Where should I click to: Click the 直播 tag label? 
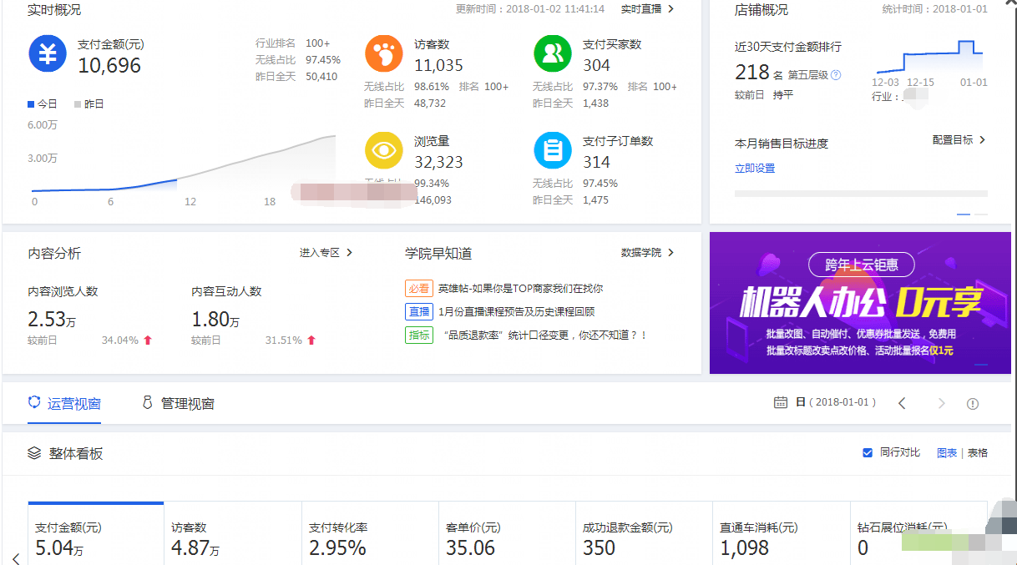coord(419,311)
